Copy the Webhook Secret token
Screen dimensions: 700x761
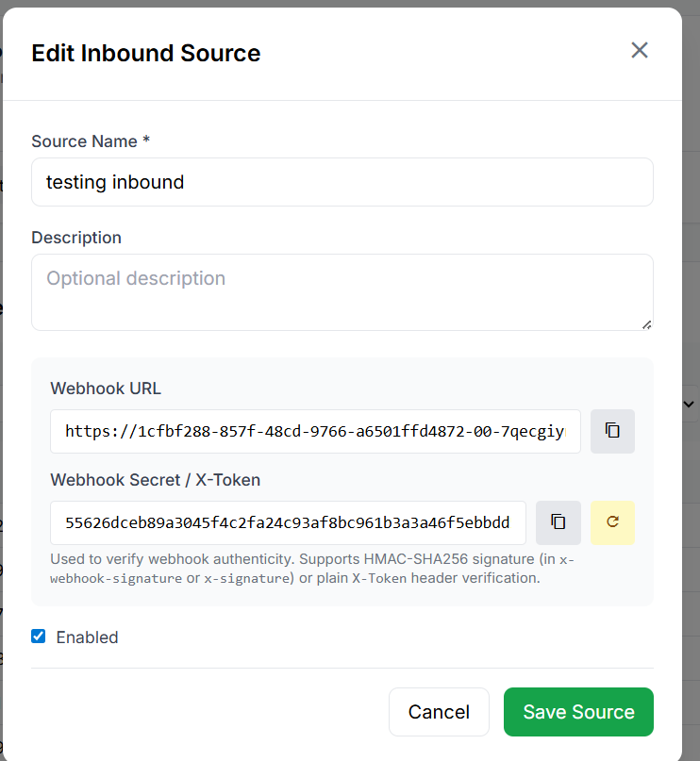pyautogui.click(x=558, y=522)
